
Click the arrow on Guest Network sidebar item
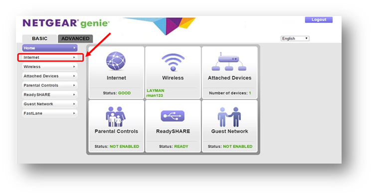pos(74,104)
